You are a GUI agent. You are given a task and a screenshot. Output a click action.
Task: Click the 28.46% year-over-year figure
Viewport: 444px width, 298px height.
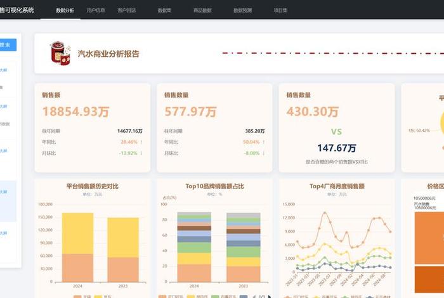[x=129, y=142]
